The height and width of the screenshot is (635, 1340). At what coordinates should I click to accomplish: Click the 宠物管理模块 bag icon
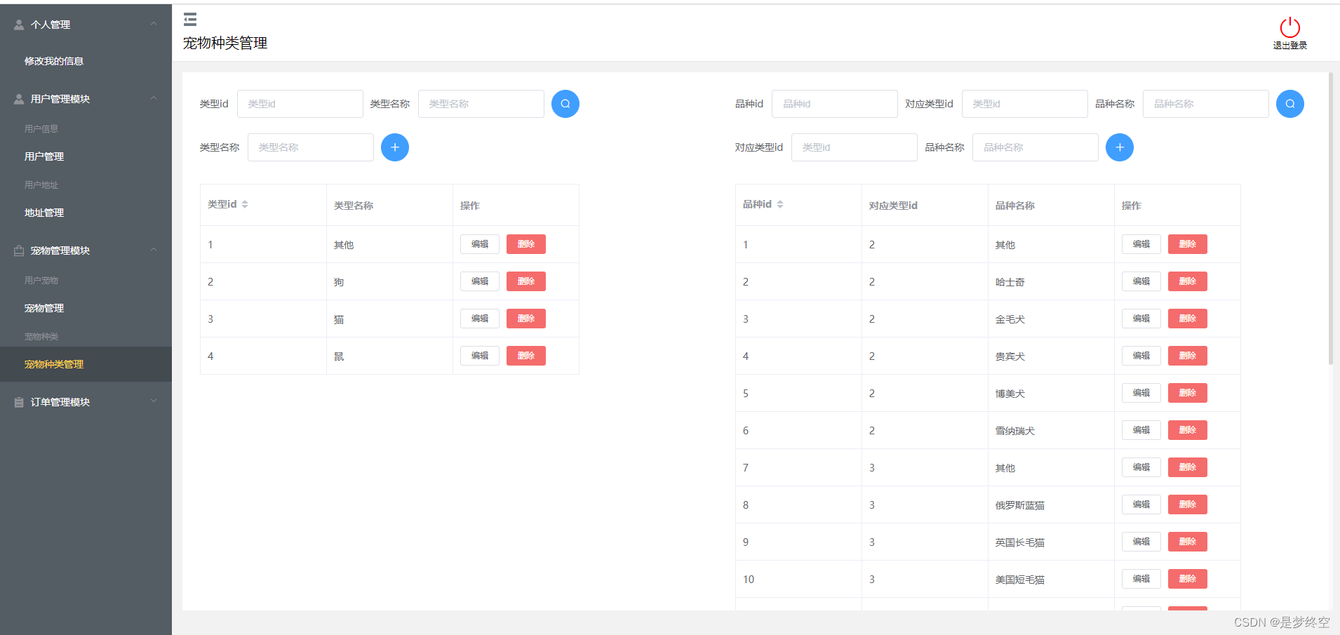[x=19, y=250]
